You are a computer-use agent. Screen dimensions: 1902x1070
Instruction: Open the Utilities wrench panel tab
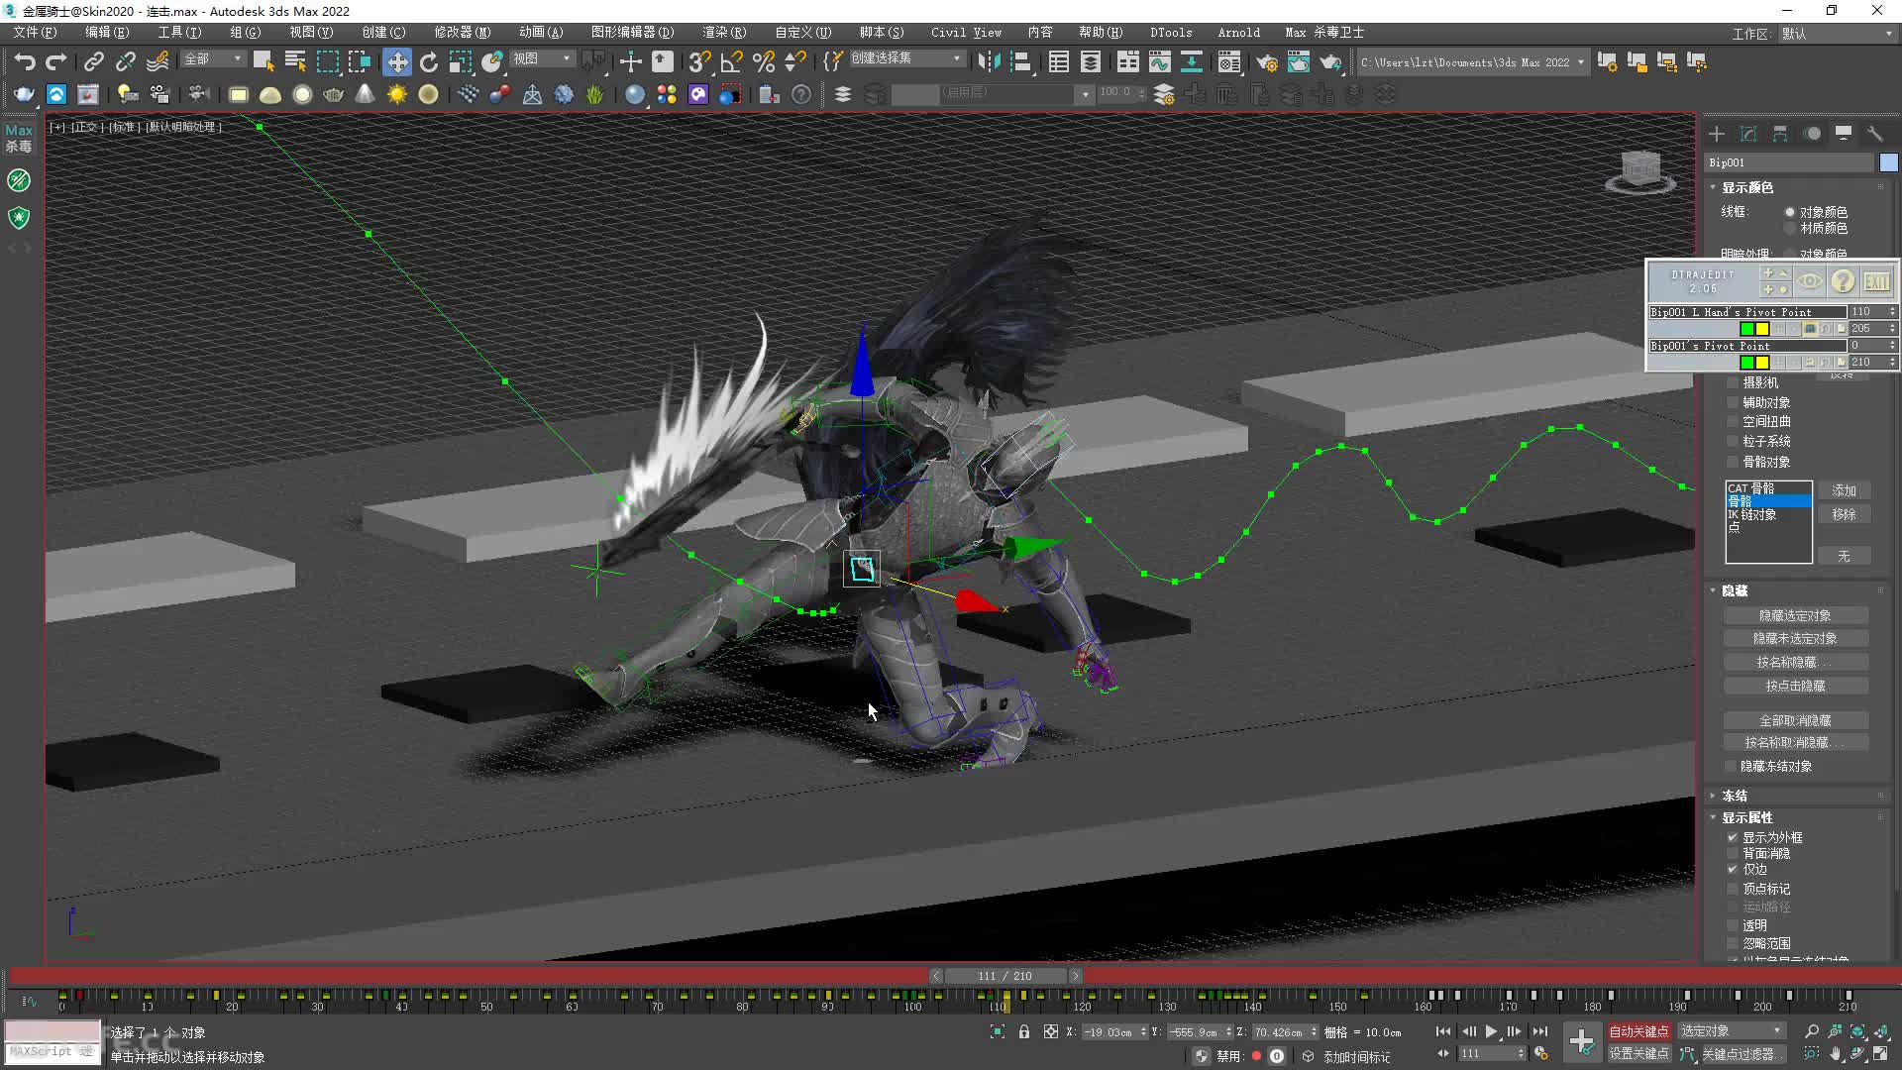[x=1875, y=134]
